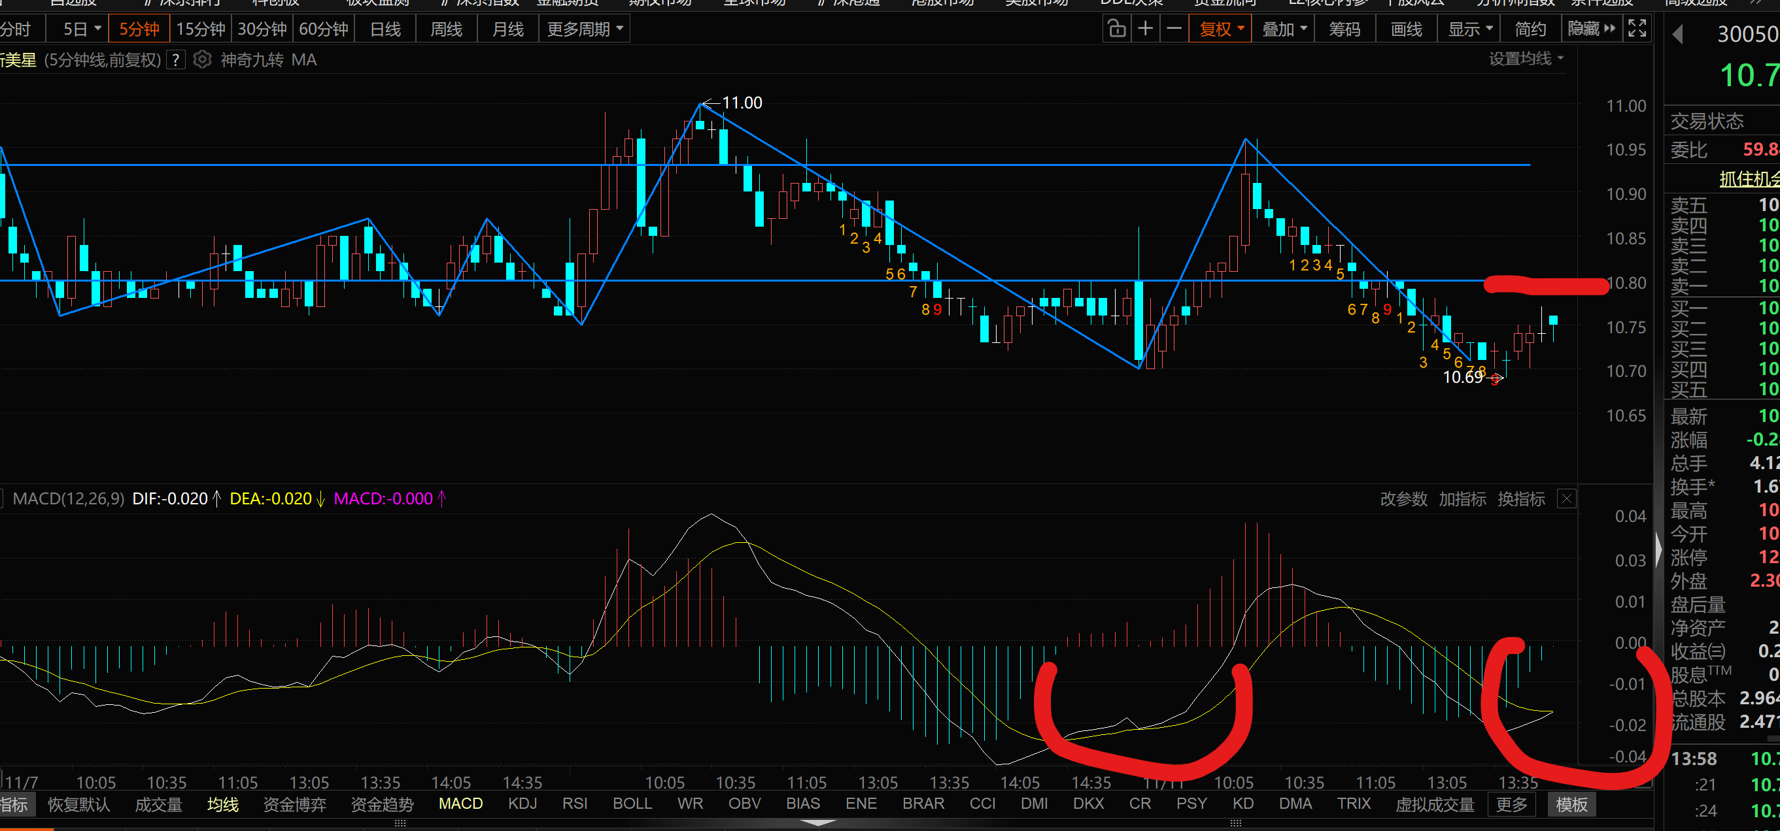
Task: Open indicator settings gear icon
Action: coord(202,60)
